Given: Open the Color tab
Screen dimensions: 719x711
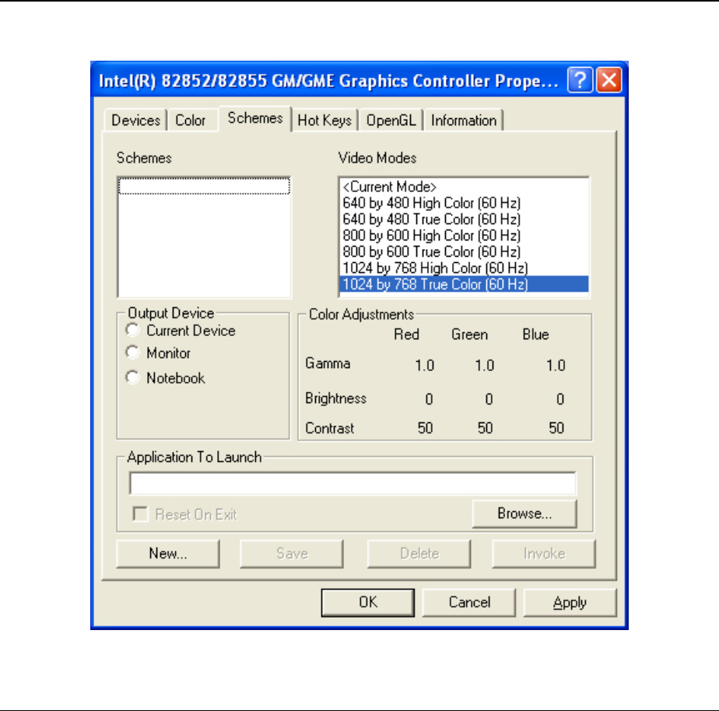Looking at the screenshot, I should pos(191,121).
